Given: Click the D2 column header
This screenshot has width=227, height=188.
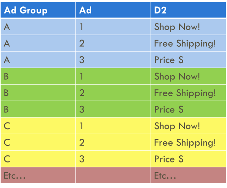Looking at the screenshot, I should click(x=161, y=10).
